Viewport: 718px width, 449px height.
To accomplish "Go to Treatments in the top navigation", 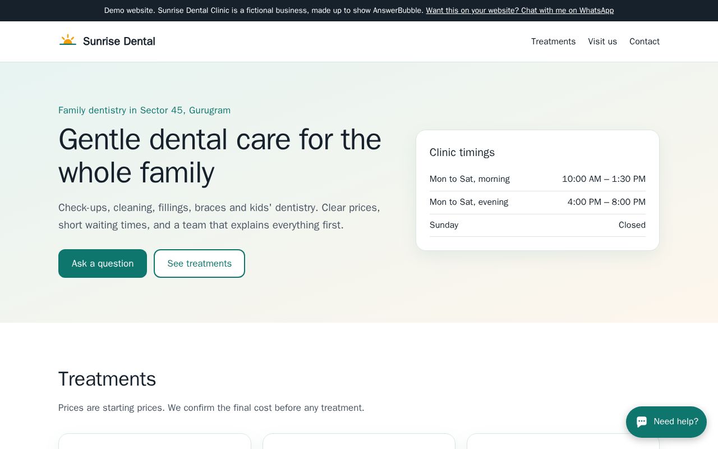I will click(553, 42).
